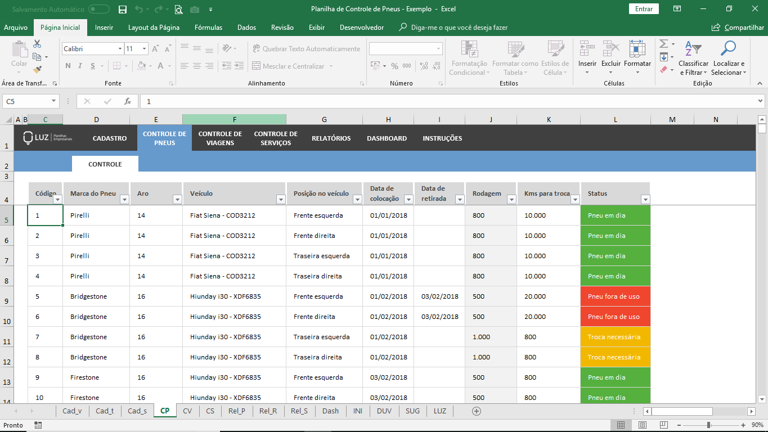Open the Calibri font name dropdown
The width and height of the screenshot is (768, 432).
120,49
